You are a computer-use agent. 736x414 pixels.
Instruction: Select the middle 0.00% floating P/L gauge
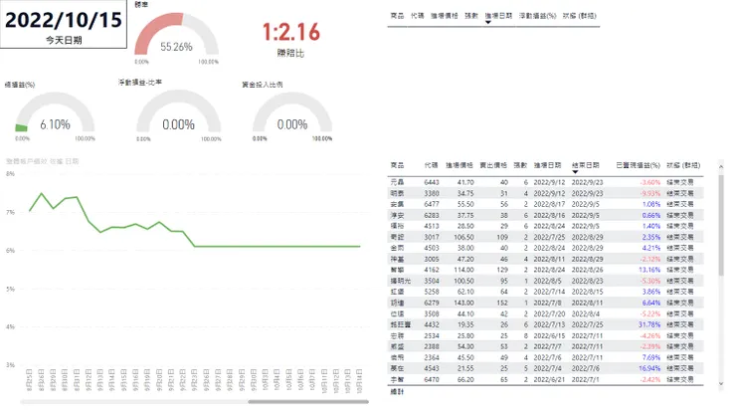coord(178,115)
